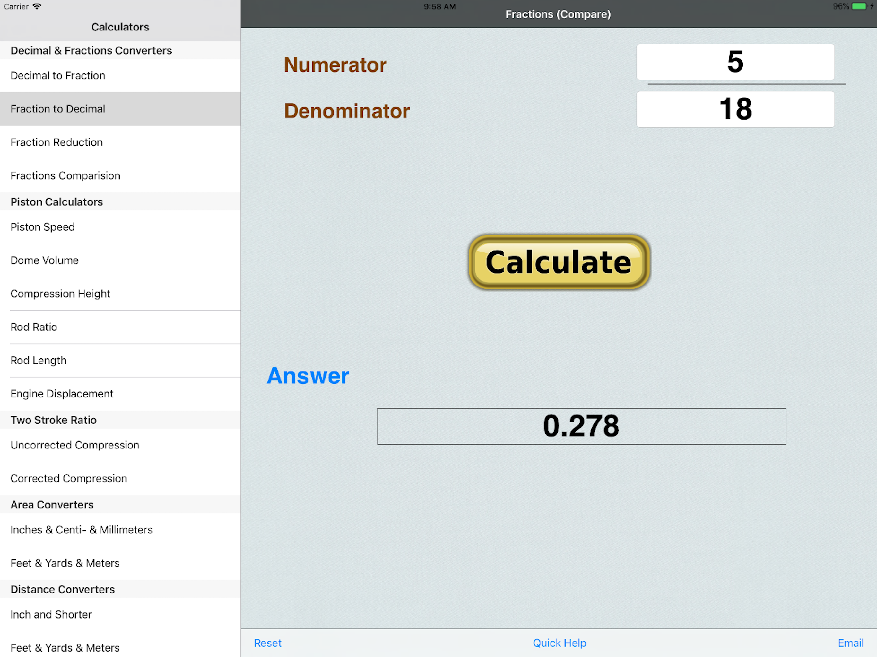Open Fraction Reduction in sidebar

click(57, 142)
